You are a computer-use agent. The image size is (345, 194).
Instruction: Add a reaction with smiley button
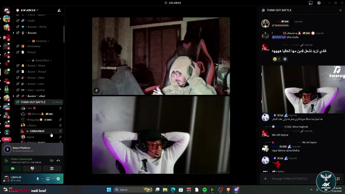click(x=285, y=59)
